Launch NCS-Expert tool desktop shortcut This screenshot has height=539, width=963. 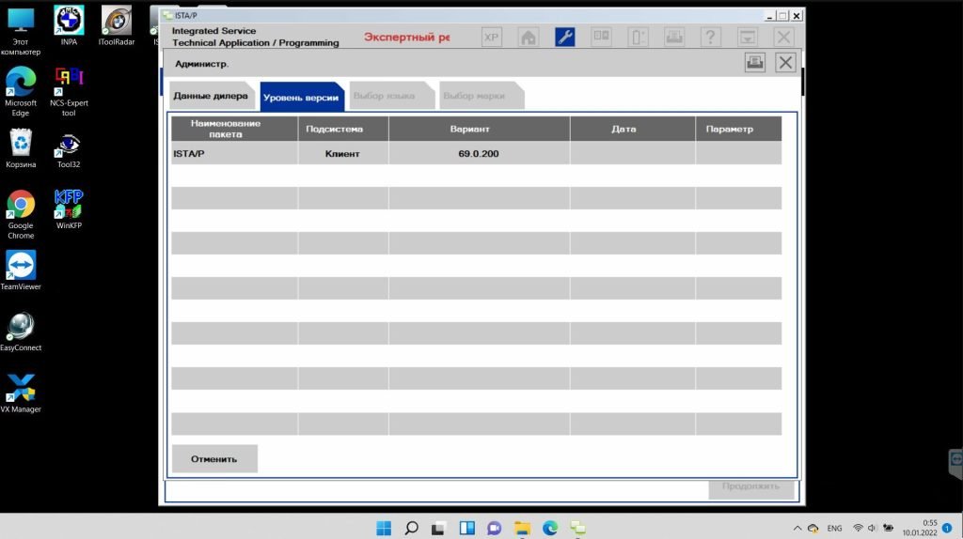[69, 91]
